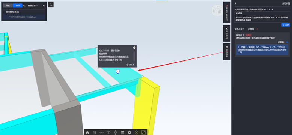292x135 pixels.
Task: Toggle fullscreen view icon
Action: coord(143,132)
